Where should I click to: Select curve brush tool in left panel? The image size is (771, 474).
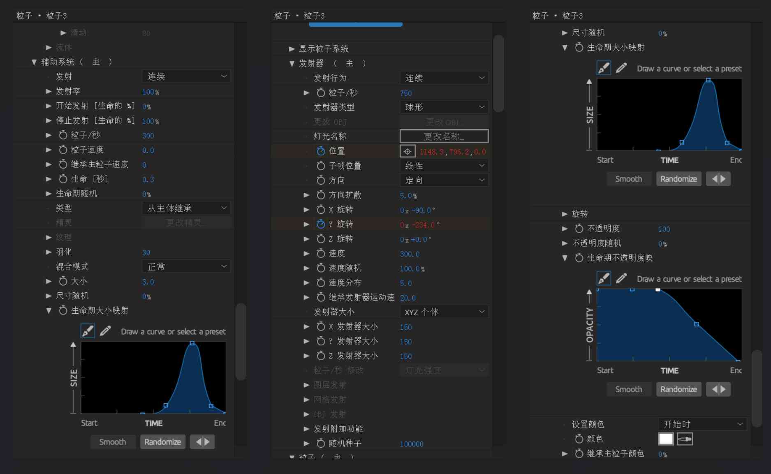coord(88,331)
